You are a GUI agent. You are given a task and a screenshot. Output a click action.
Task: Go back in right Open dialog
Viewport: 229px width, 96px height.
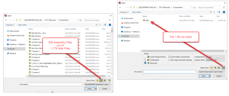pyautogui.click(x=120, y=7)
